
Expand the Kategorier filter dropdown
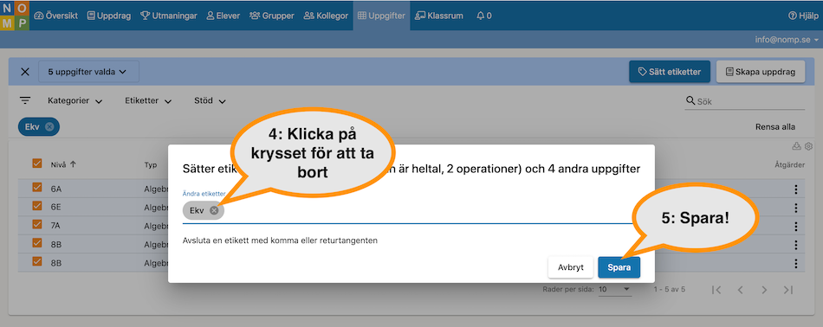click(x=75, y=100)
